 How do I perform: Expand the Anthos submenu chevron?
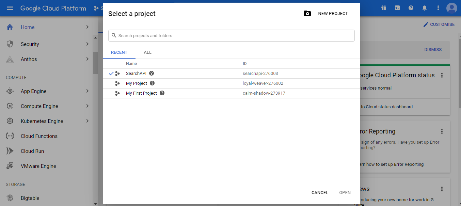(88, 59)
